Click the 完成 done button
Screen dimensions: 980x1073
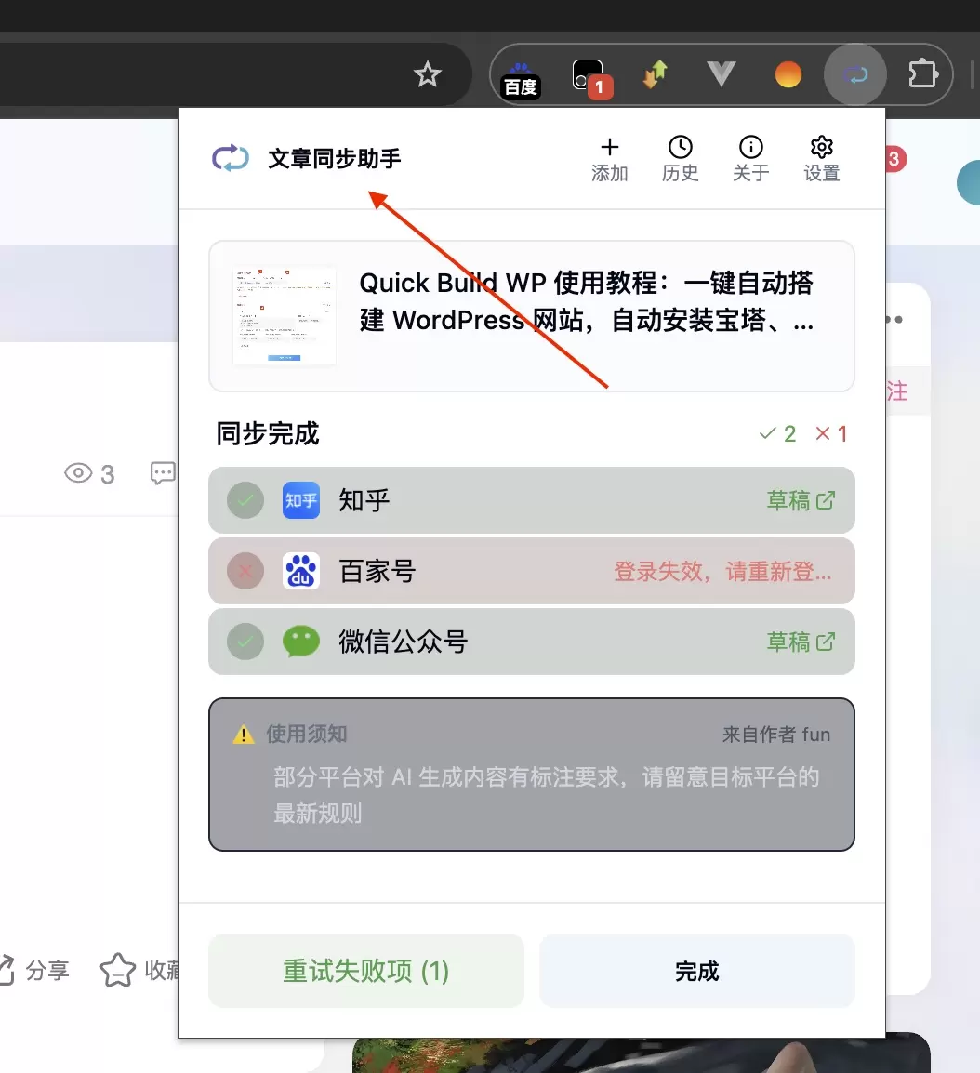click(x=697, y=971)
